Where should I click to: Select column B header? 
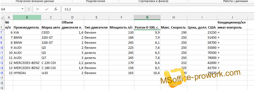pos(27,17)
